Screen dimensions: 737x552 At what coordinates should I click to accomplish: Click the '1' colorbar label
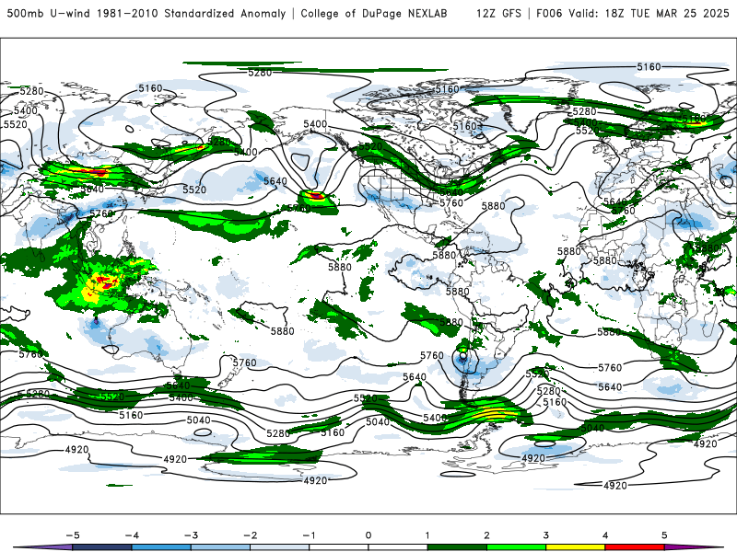point(427,535)
